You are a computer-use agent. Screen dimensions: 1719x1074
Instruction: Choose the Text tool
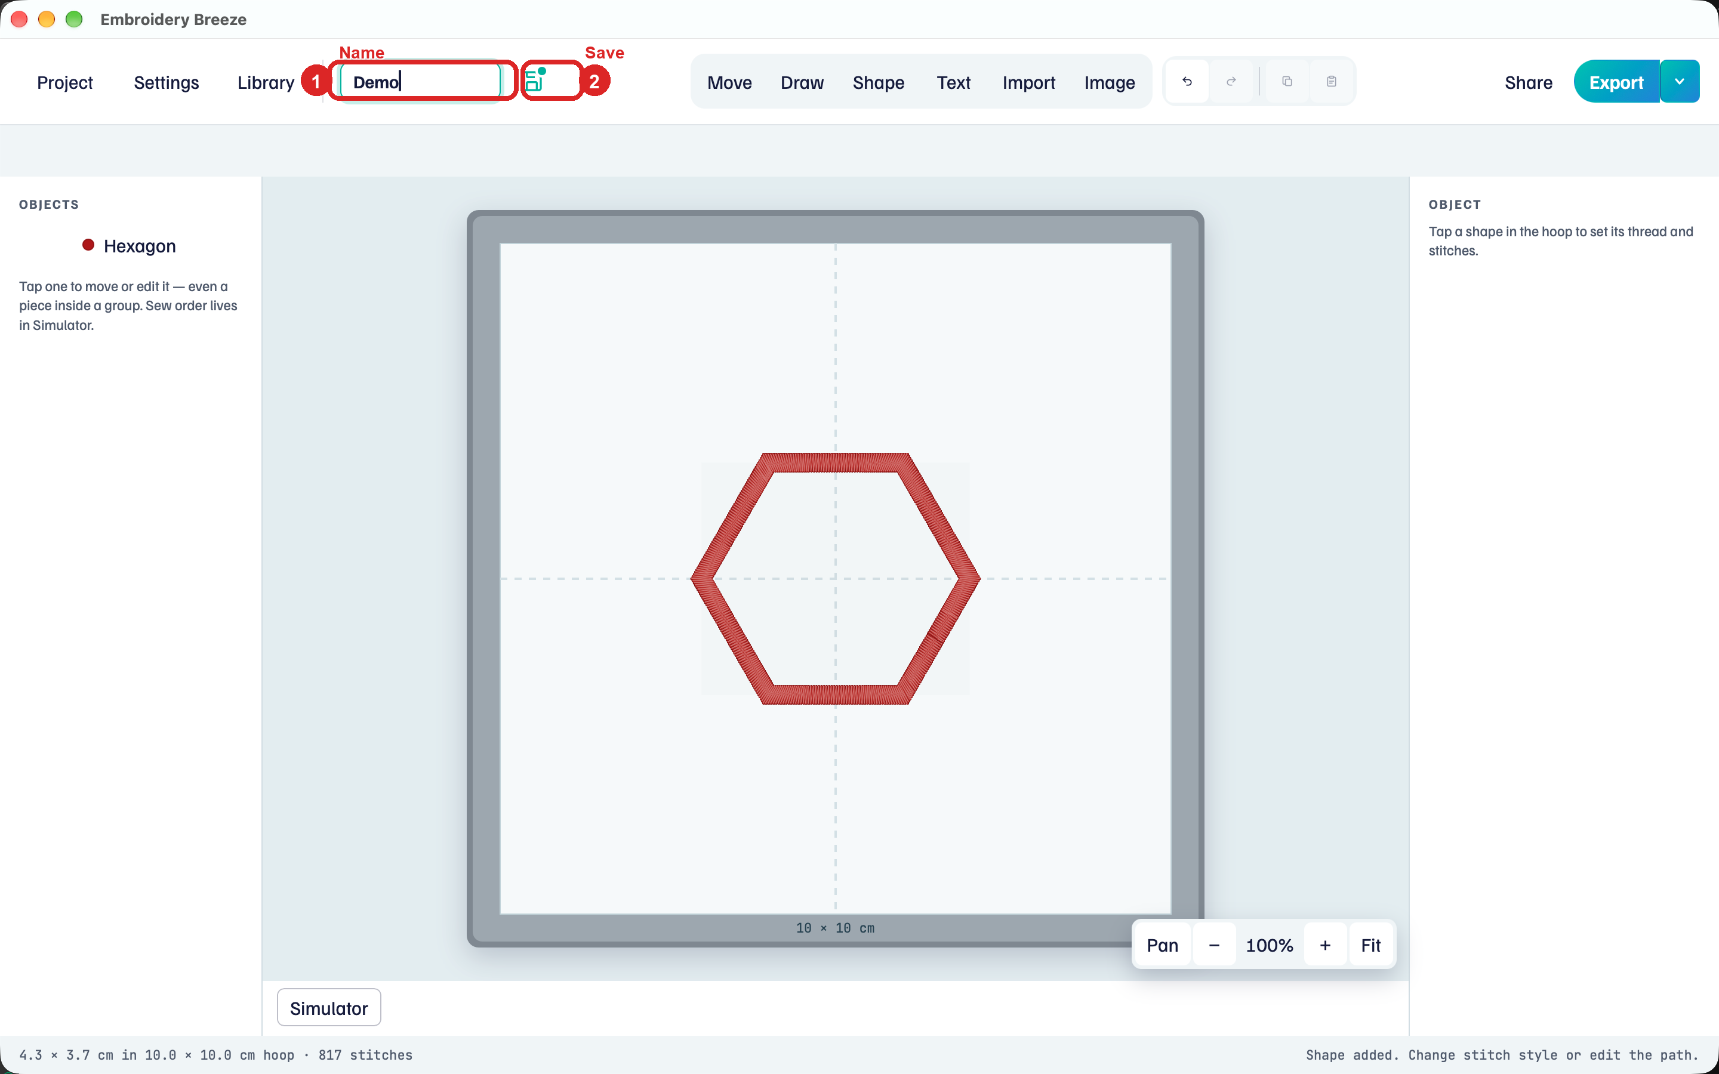tap(953, 82)
